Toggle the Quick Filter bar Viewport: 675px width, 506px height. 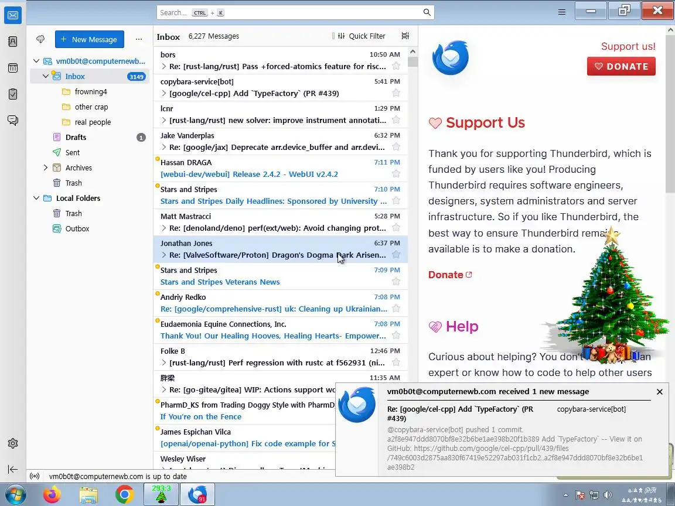(361, 36)
